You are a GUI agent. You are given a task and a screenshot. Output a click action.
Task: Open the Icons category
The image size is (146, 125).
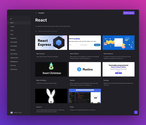tap(19, 31)
